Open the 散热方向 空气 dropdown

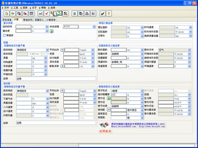click(189, 50)
